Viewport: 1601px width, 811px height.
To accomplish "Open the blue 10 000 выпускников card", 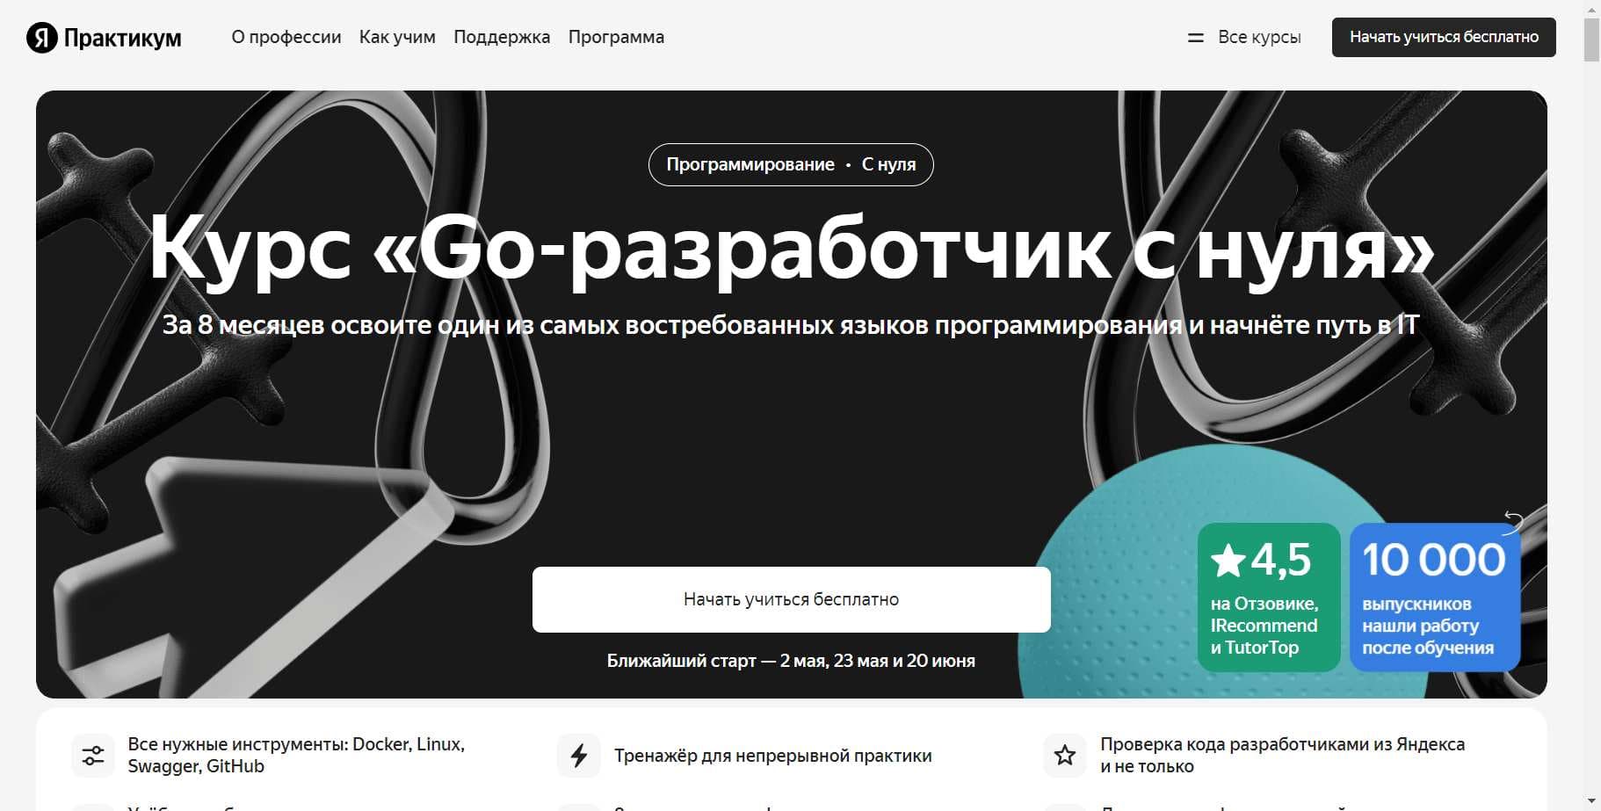I will coord(1435,597).
